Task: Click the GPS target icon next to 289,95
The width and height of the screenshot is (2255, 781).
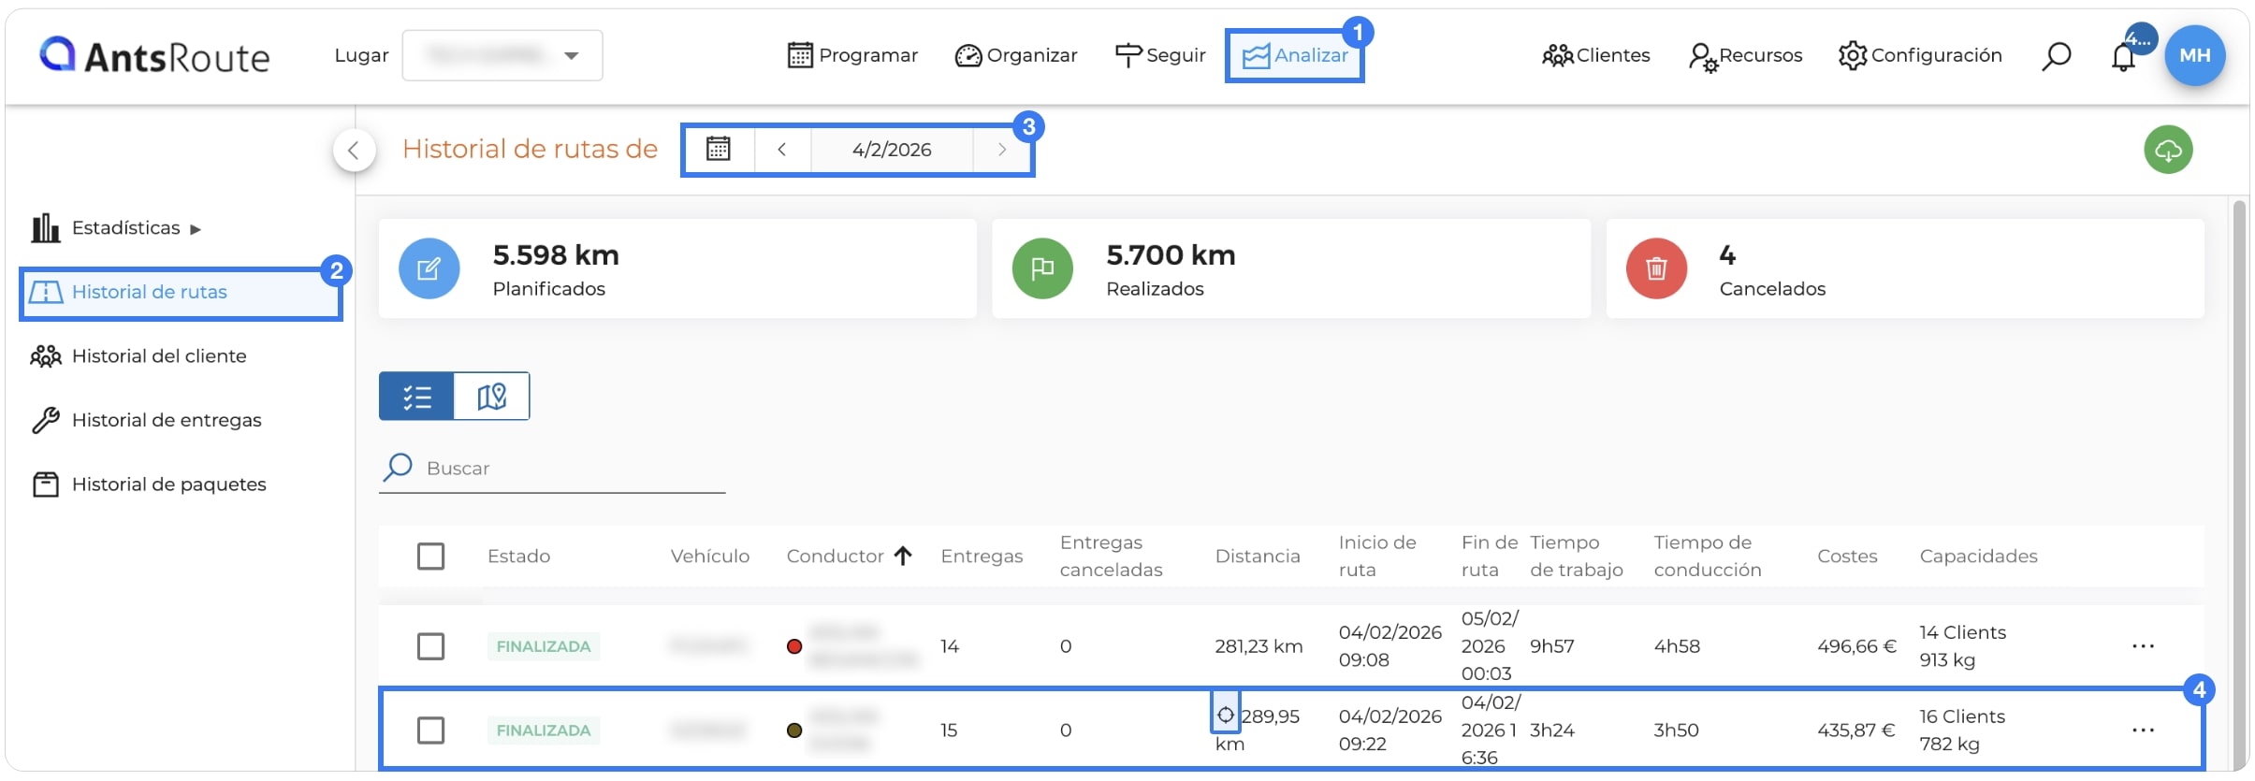Action: [1226, 716]
